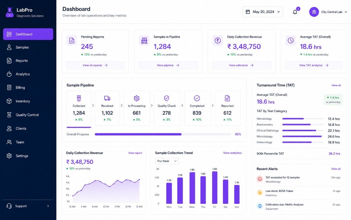The width and height of the screenshot is (351, 220).
Task: Open the View report link for Daily Collection Revenue
Action: pos(135,153)
